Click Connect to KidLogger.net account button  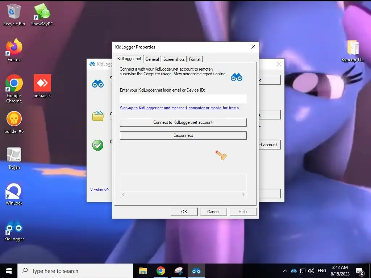click(183, 122)
